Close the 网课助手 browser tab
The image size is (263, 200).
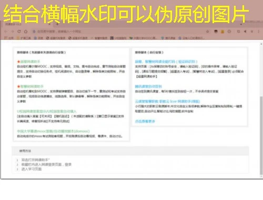point(49,24)
